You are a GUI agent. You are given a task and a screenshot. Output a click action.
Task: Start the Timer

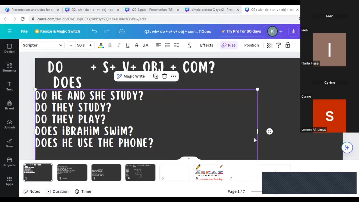pyautogui.click(x=83, y=191)
